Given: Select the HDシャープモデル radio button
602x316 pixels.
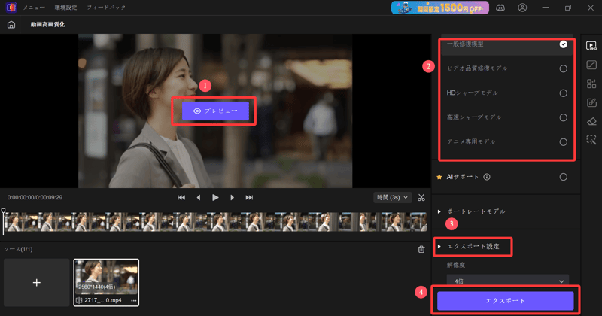Looking at the screenshot, I should [563, 93].
